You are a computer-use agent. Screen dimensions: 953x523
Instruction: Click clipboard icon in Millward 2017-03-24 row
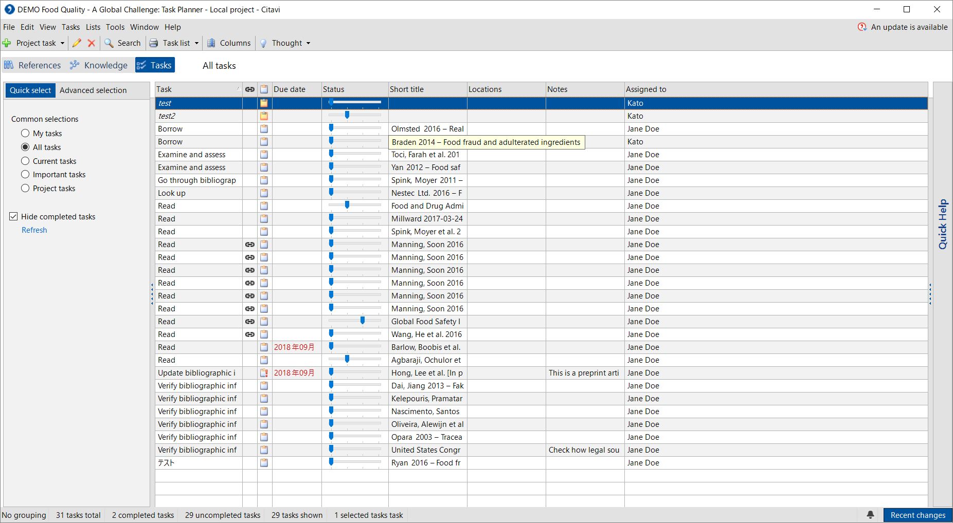(264, 219)
